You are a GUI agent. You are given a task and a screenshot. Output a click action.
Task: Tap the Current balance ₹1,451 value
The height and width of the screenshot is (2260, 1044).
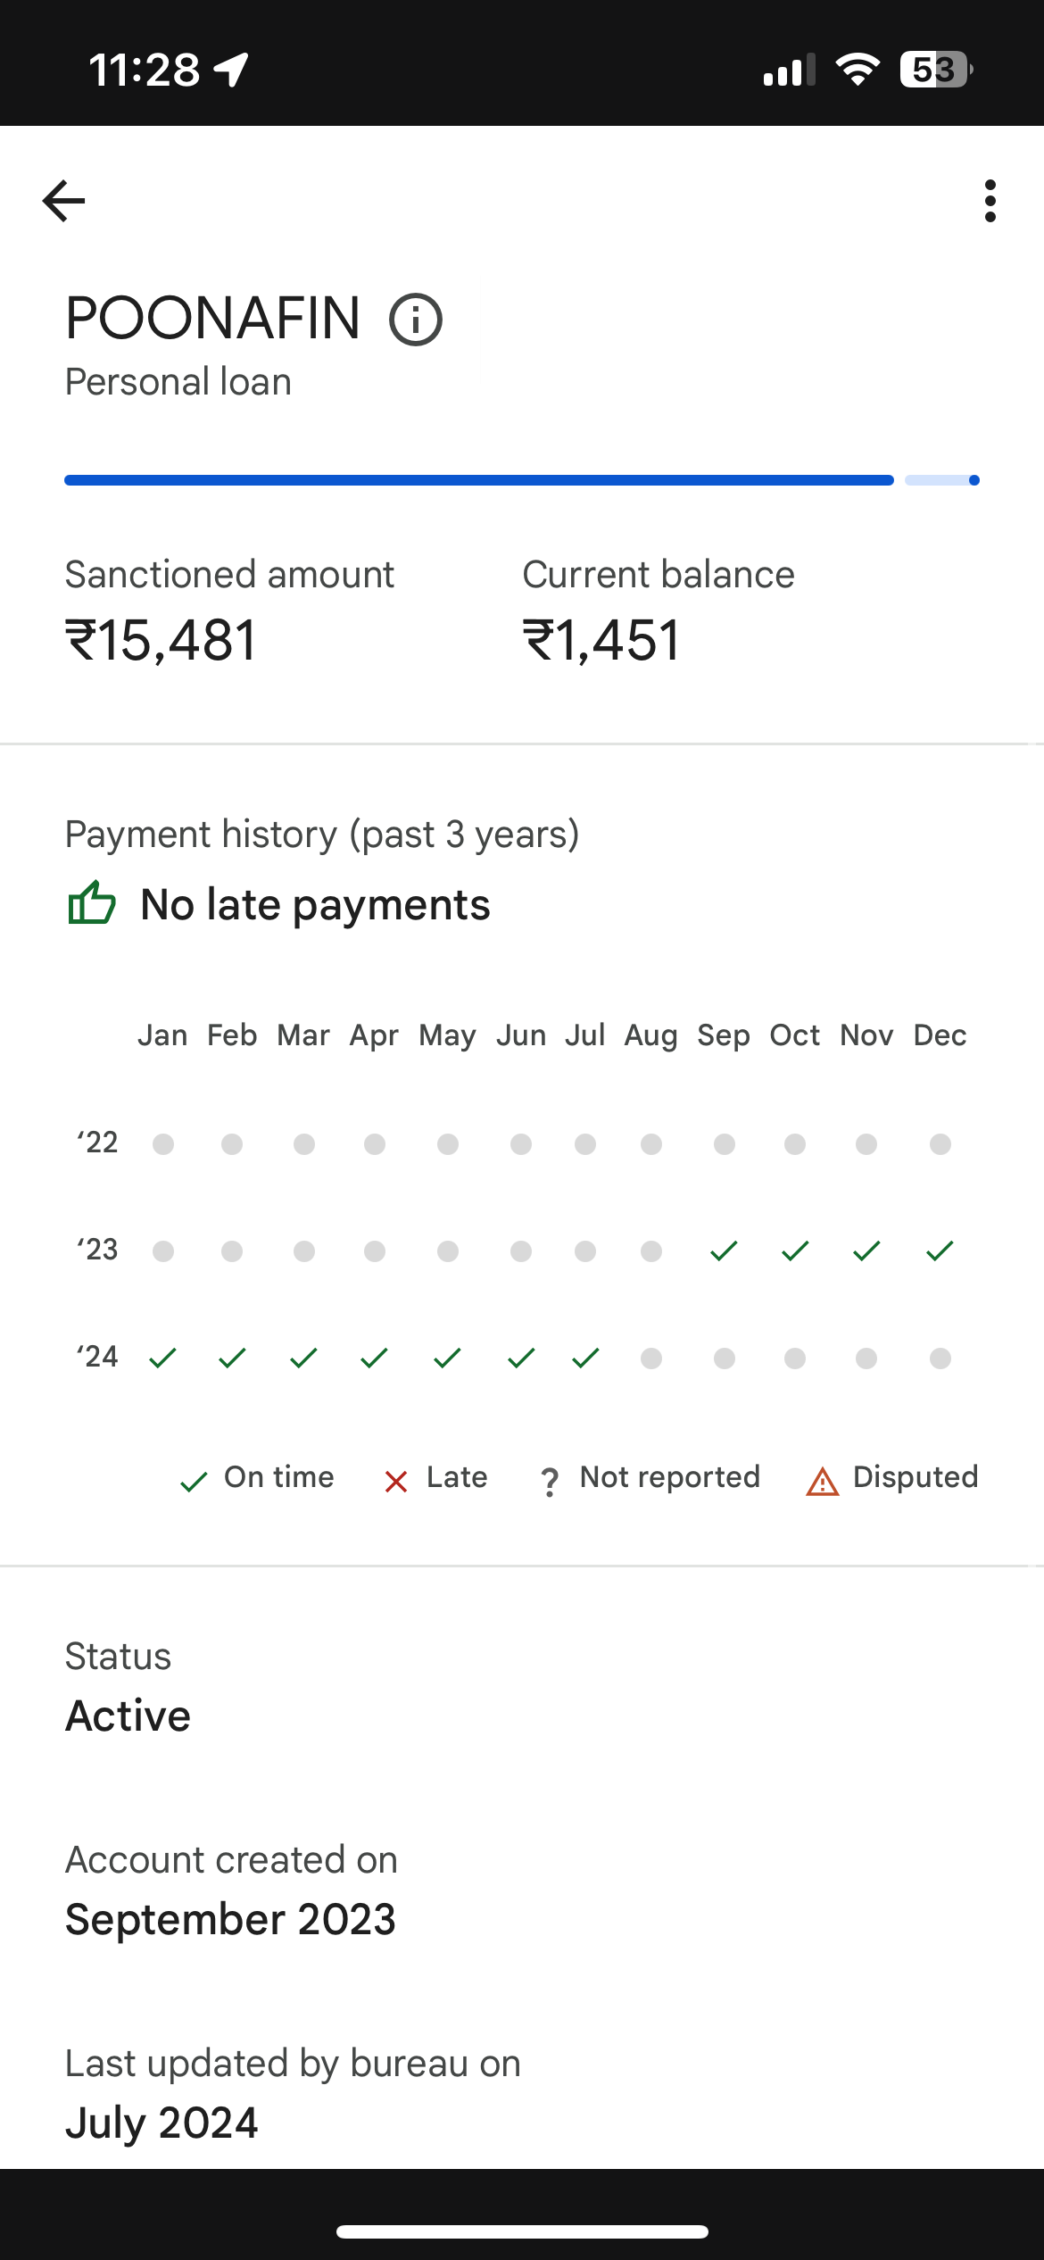tap(601, 641)
